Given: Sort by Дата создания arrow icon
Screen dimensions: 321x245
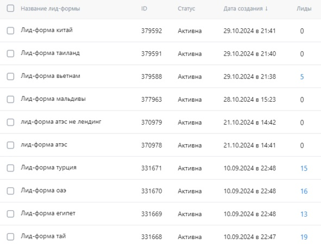Looking at the screenshot, I should (x=266, y=9).
